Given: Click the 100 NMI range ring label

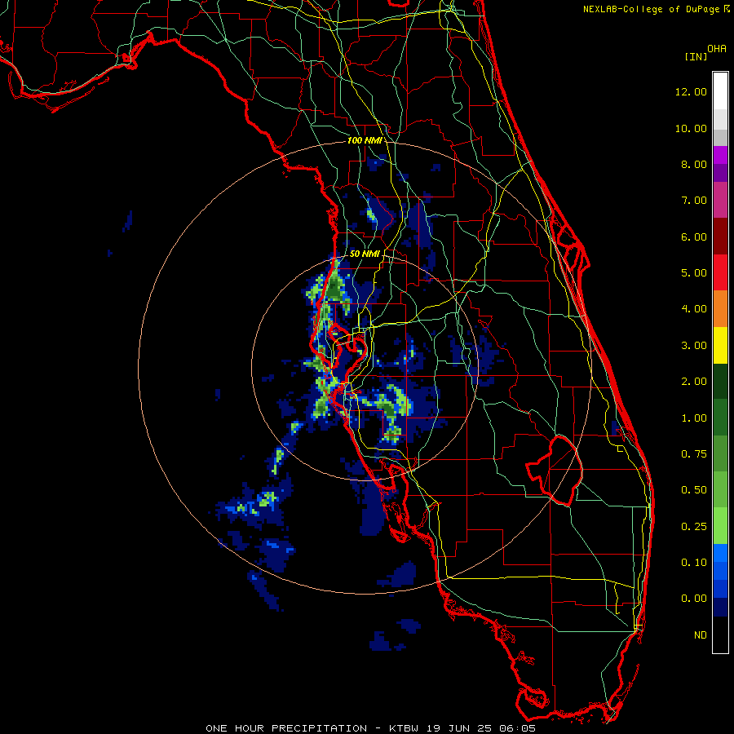Looking at the screenshot, I should point(365,140).
